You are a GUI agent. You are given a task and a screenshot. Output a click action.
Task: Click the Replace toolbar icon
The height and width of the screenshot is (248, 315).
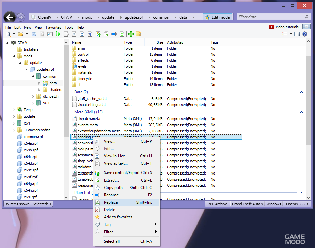tap(122, 34)
